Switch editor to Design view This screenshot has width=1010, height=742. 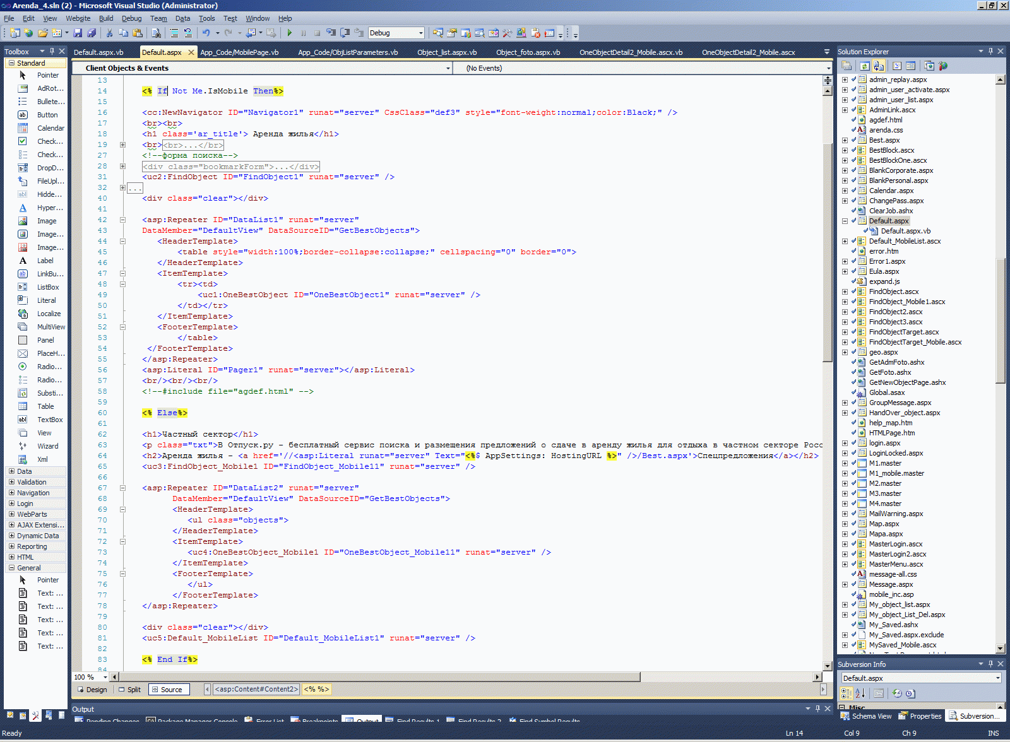click(x=92, y=690)
